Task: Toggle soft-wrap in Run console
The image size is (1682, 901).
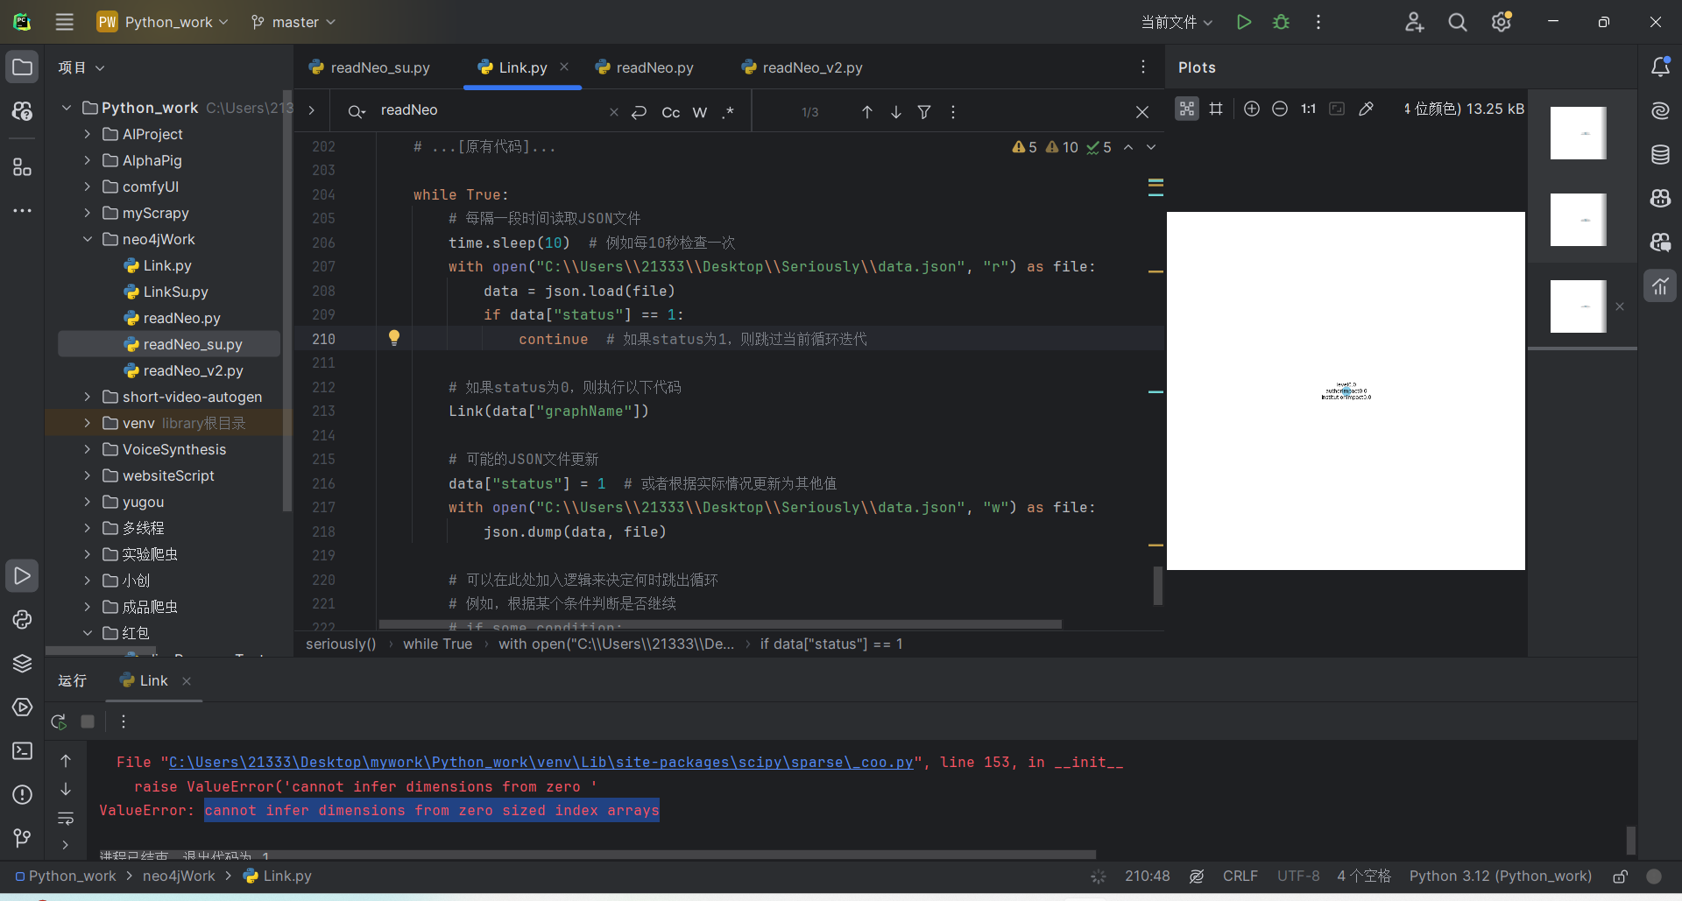Action: click(66, 819)
